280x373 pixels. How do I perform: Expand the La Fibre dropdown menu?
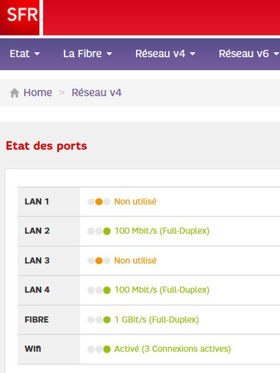pos(88,53)
